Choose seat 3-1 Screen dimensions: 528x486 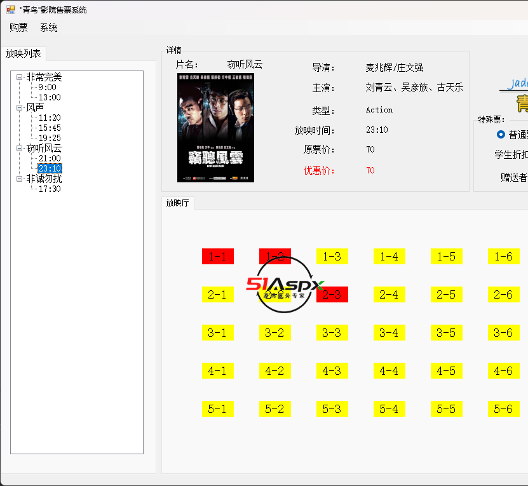(x=217, y=332)
